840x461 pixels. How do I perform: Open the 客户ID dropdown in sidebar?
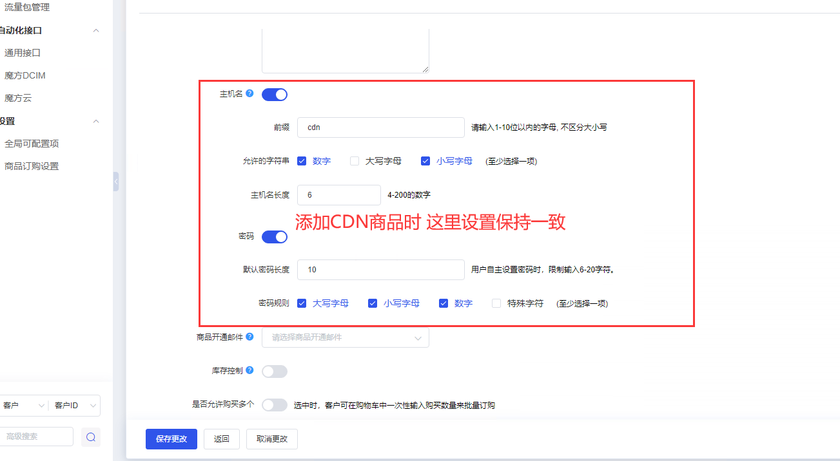click(x=75, y=406)
